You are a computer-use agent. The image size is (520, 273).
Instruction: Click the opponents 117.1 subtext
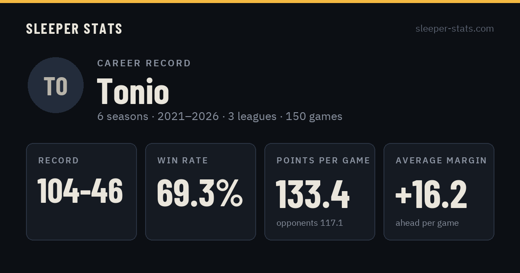pyautogui.click(x=310, y=223)
